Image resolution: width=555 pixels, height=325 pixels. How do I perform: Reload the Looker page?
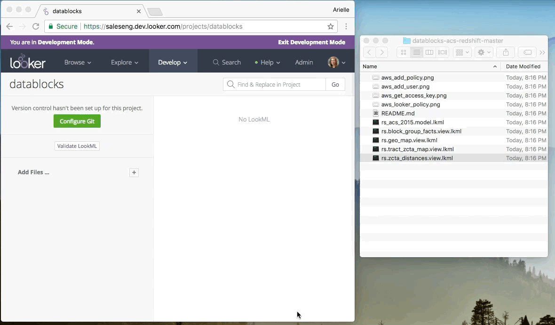[x=36, y=26]
